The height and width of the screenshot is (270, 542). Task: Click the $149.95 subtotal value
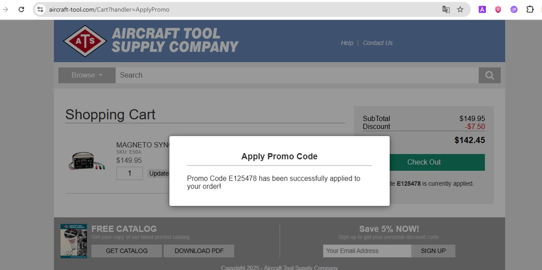point(472,119)
